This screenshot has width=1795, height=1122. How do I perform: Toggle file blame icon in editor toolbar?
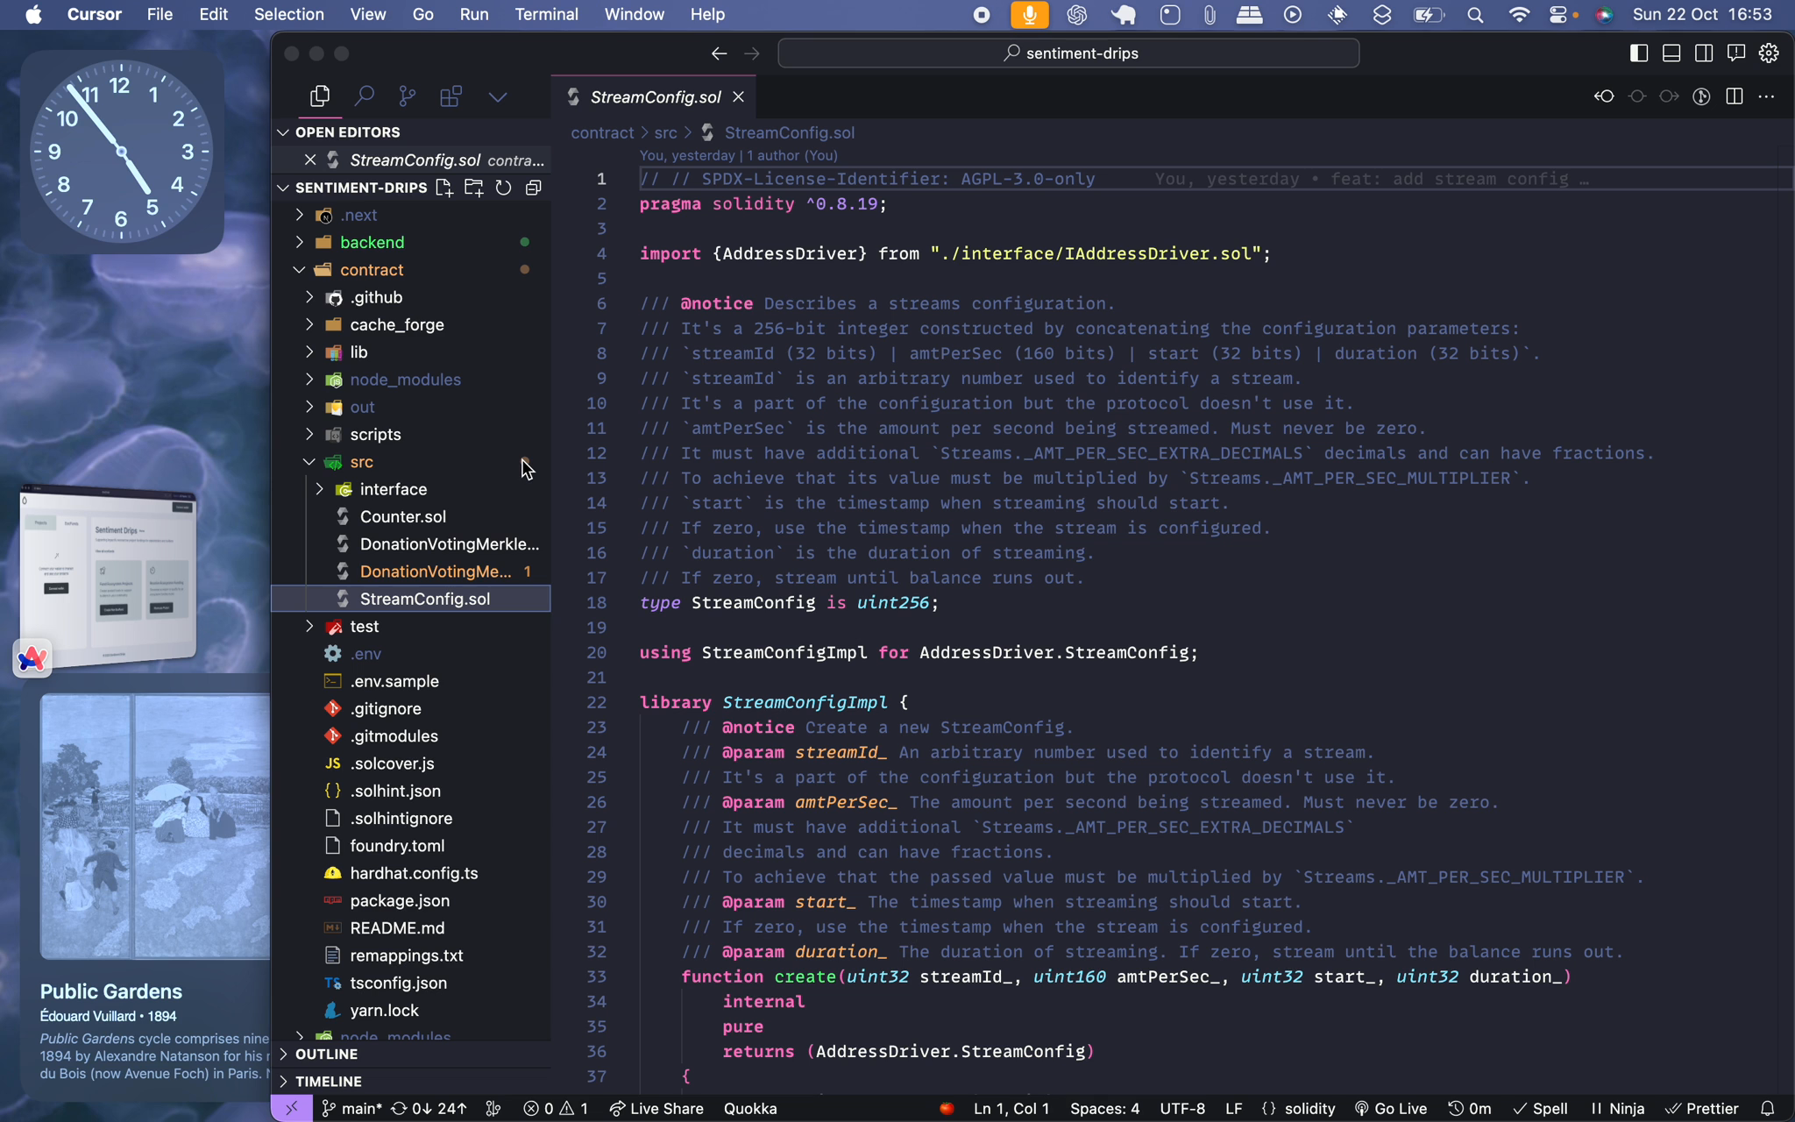point(1701,96)
